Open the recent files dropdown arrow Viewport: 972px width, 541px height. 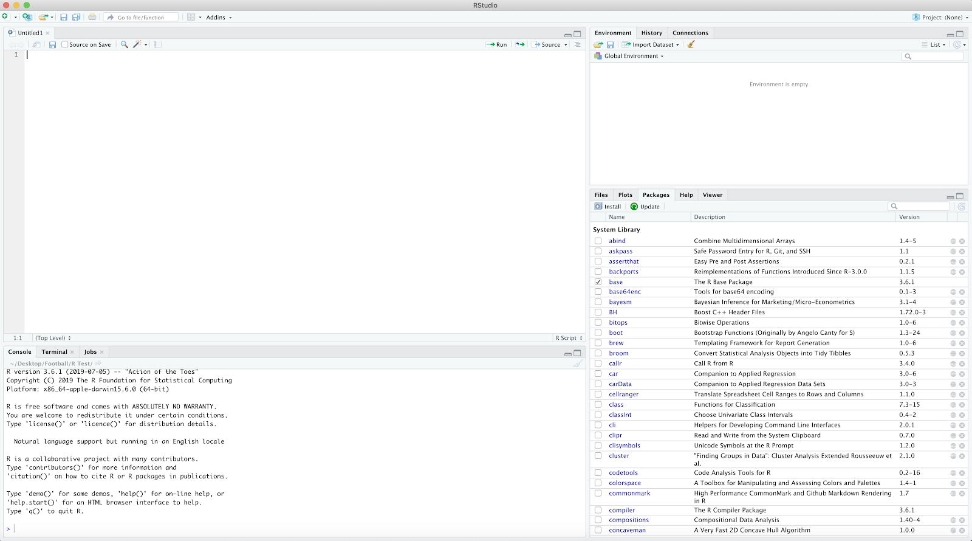[x=52, y=18]
